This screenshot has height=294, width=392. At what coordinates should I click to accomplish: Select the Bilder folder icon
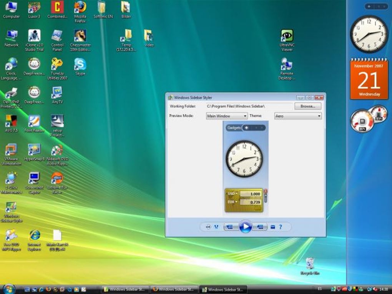pyautogui.click(x=126, y=10)
